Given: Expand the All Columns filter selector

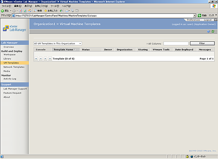Looking at the screenshot, I should (x=154, y=44).
